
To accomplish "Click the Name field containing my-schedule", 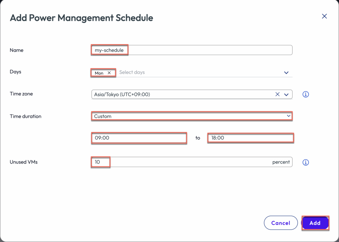I will tap(191, 50).
